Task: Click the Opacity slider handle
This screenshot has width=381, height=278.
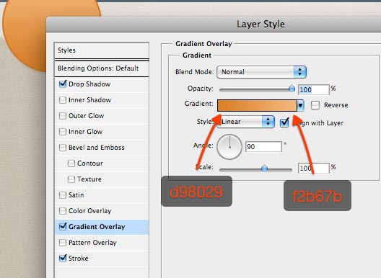Action: point(292,89)
